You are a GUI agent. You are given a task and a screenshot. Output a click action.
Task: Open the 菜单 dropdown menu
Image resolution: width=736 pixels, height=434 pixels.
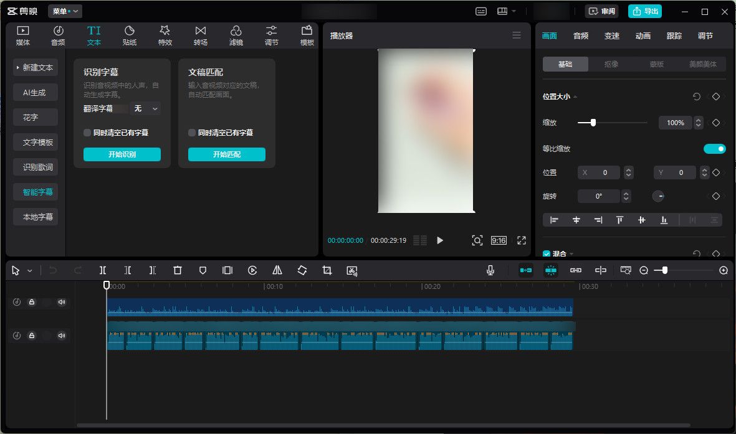(x=65, y=11)
